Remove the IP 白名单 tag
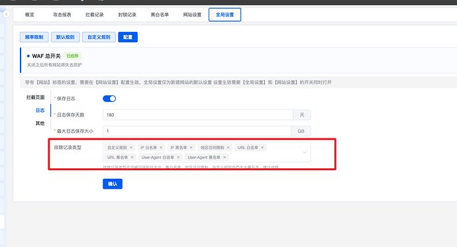457x247 pixels. 161,148
